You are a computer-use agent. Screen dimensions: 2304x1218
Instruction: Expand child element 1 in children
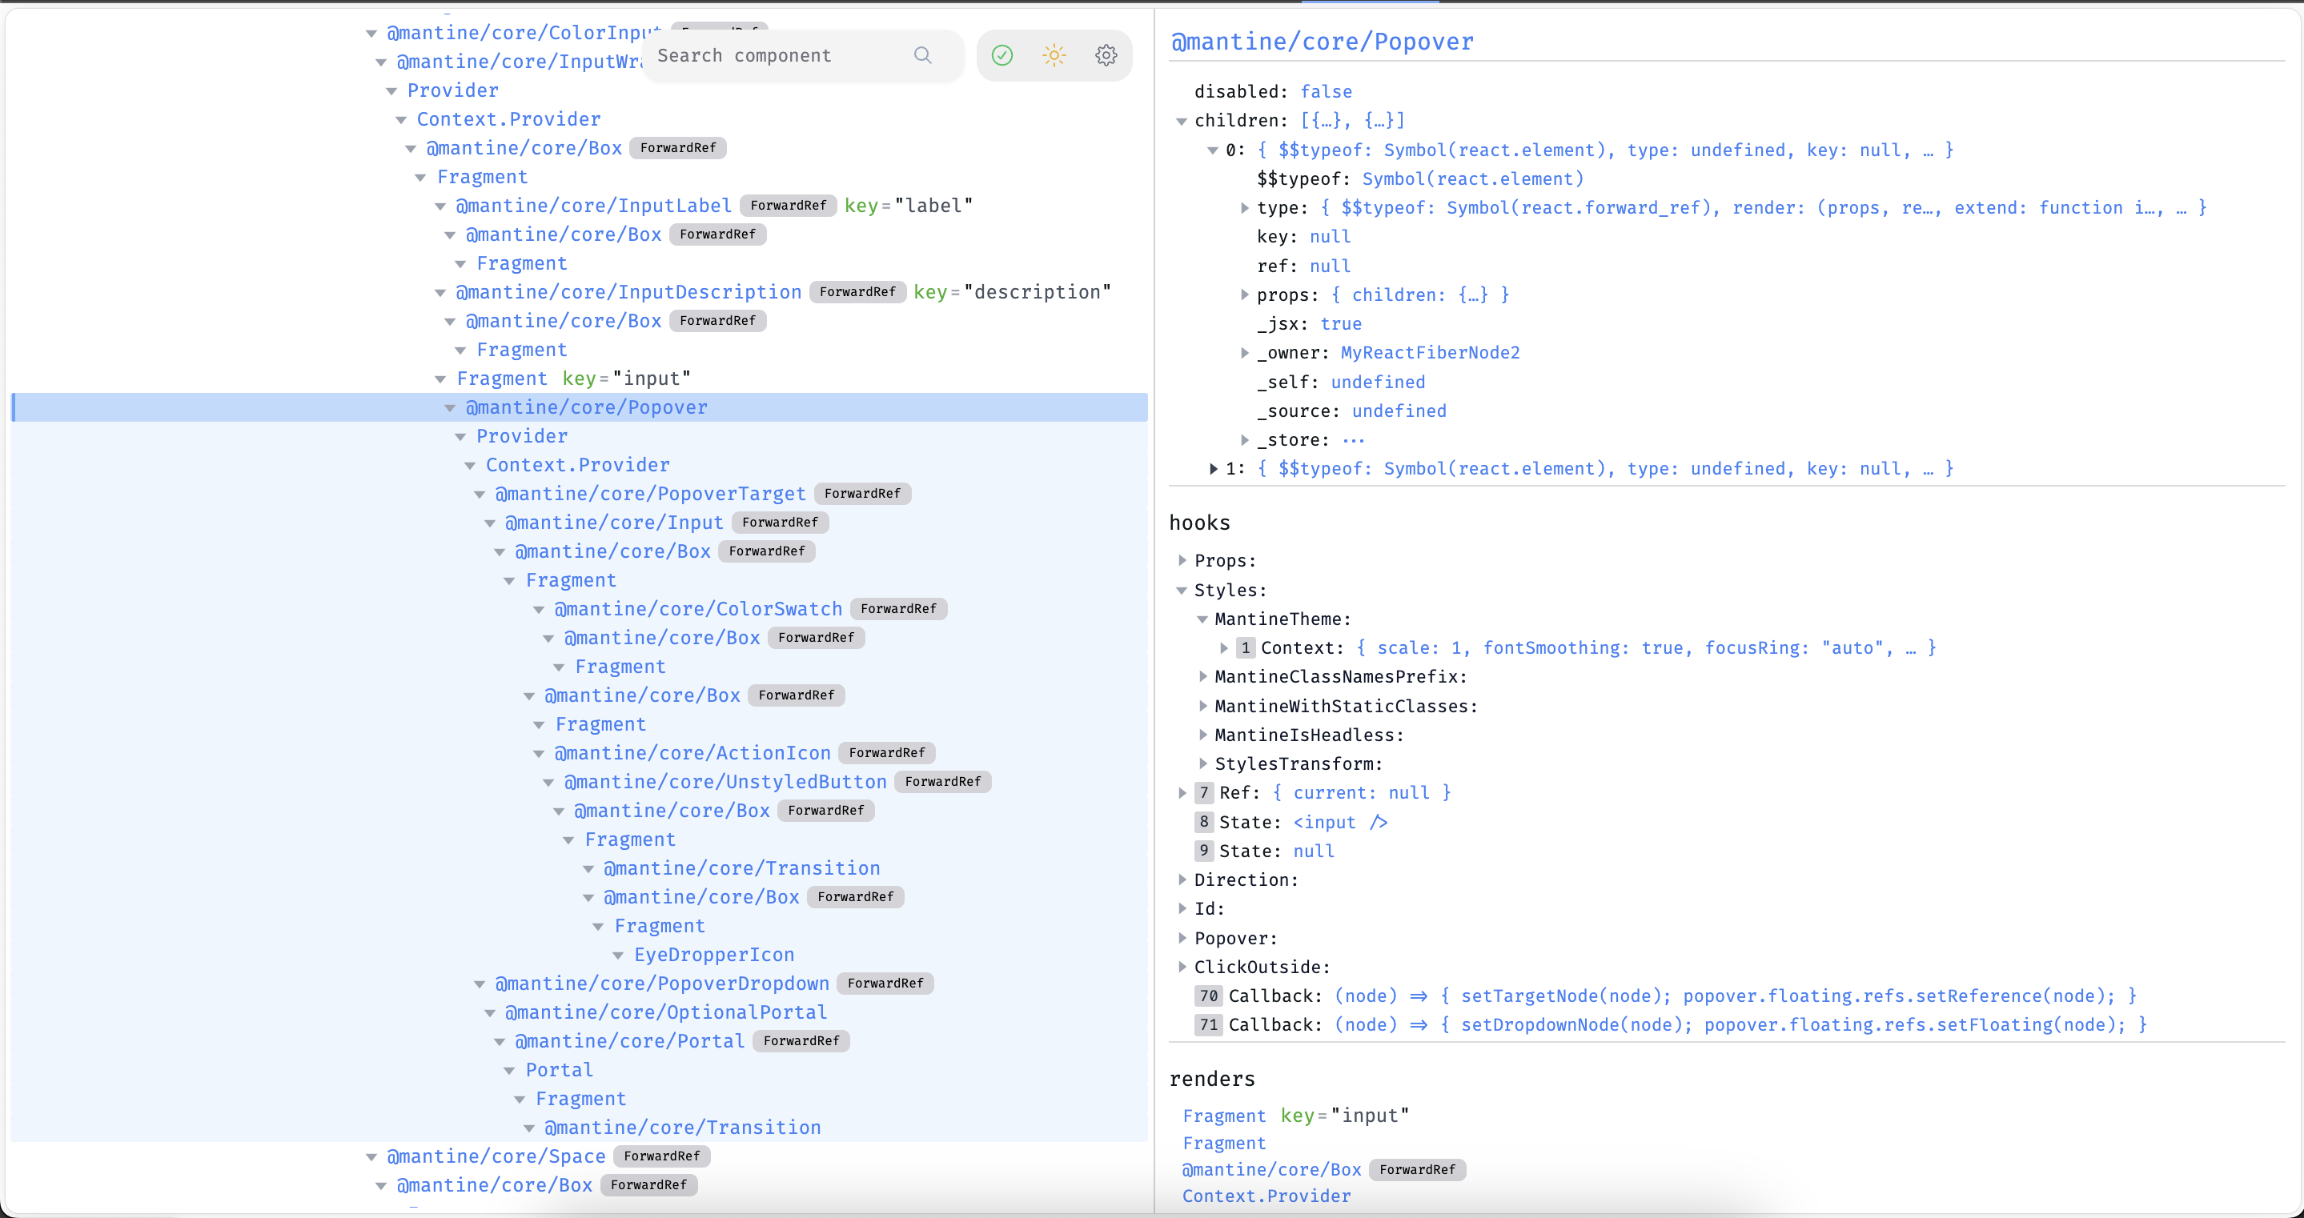click(x=1213, y=469)
